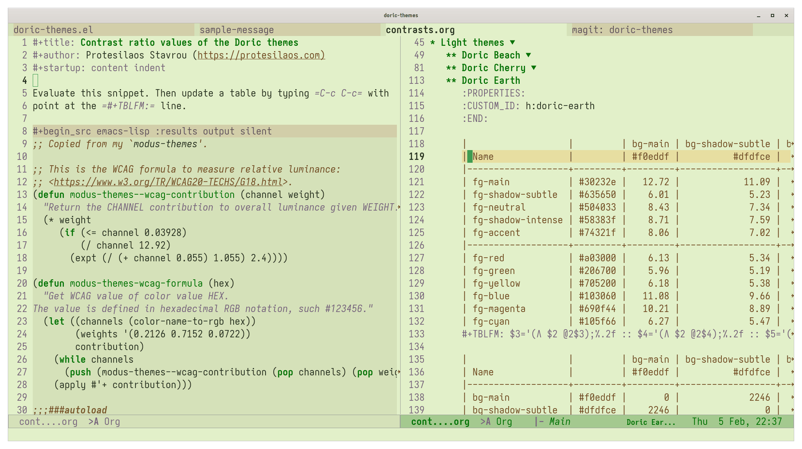802x449 pixels.
Task: Toggle fold arrow next to Doric Beach
Action: pyautogui.click(x=528, y=55)
